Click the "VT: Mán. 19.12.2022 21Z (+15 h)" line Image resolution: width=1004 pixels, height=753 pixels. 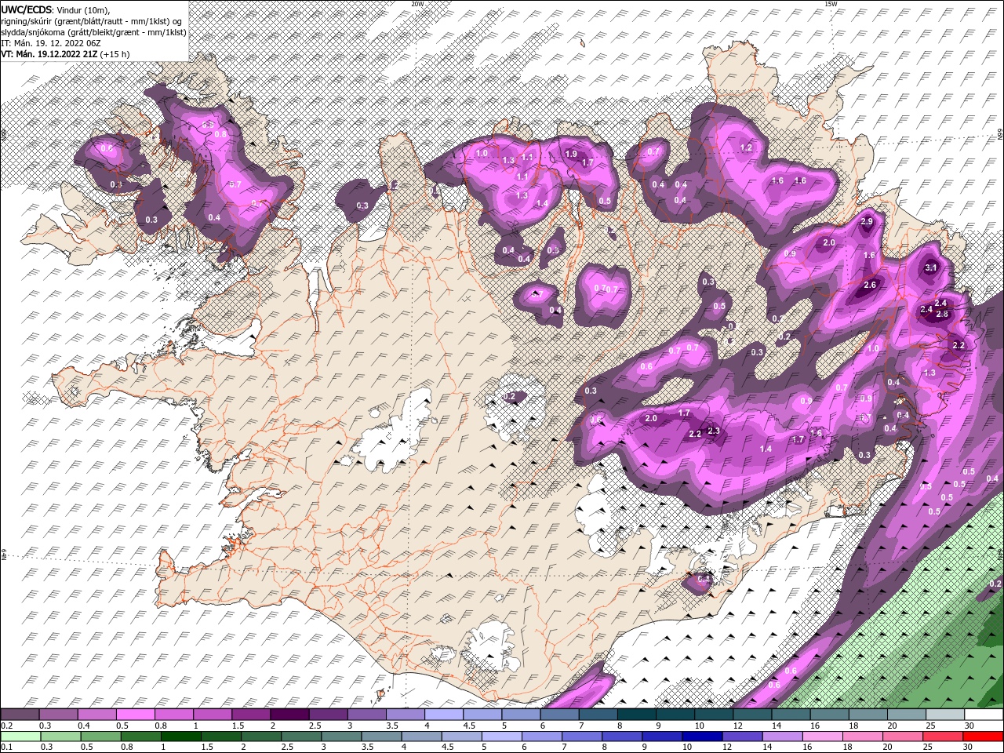coord(65,54)
